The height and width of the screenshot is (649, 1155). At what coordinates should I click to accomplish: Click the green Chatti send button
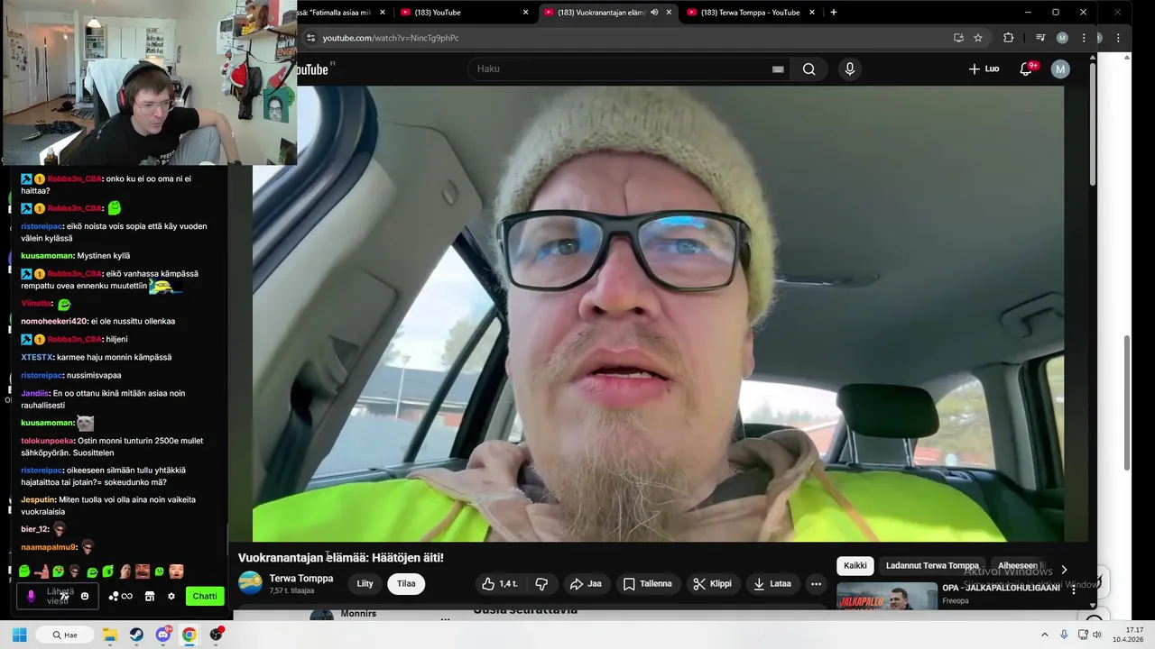204,596
